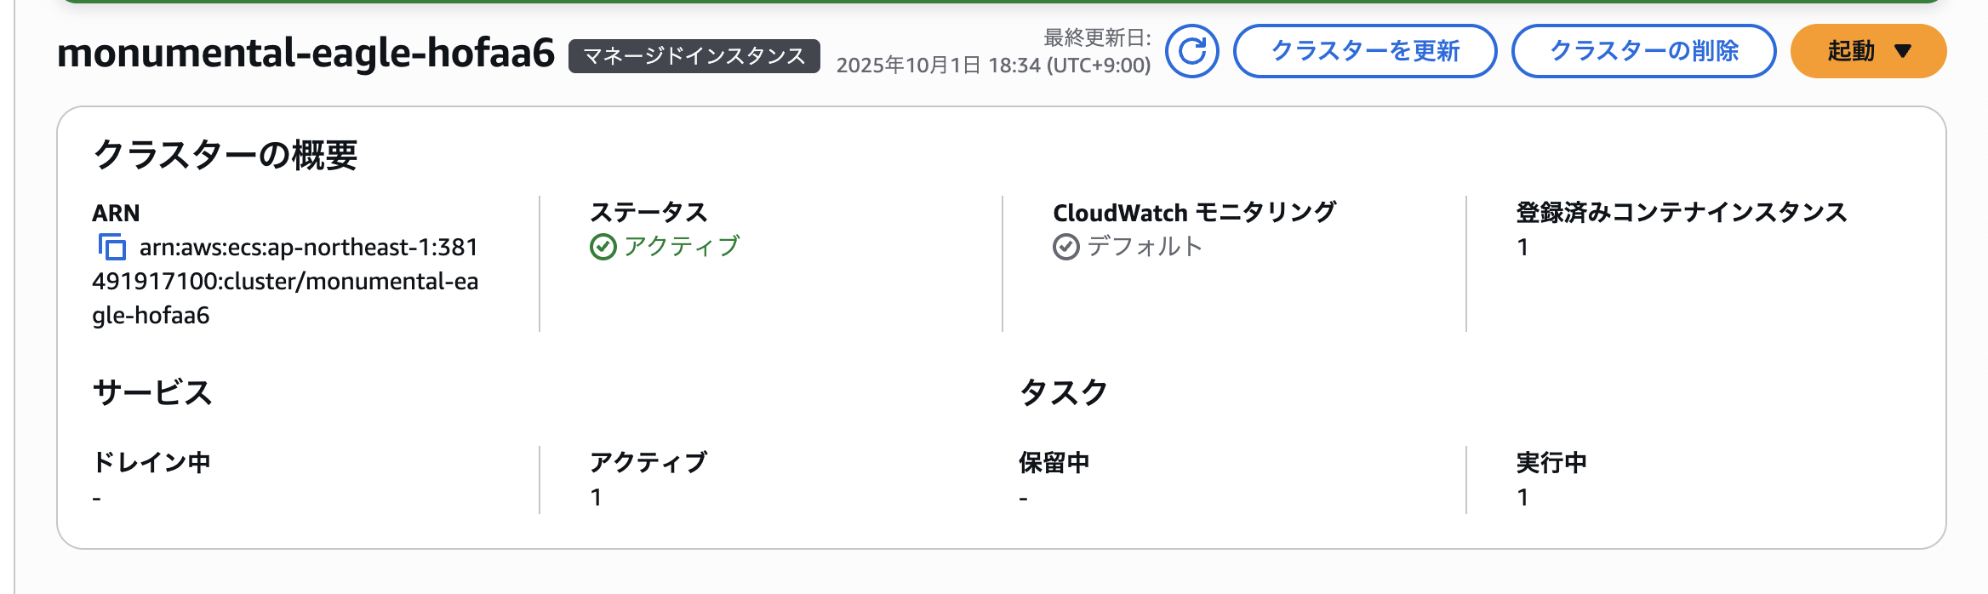The width and height of the screenshot is (1988, 594).
Task: Click the マネージドインスタンス badge
Action: point(694,56)
